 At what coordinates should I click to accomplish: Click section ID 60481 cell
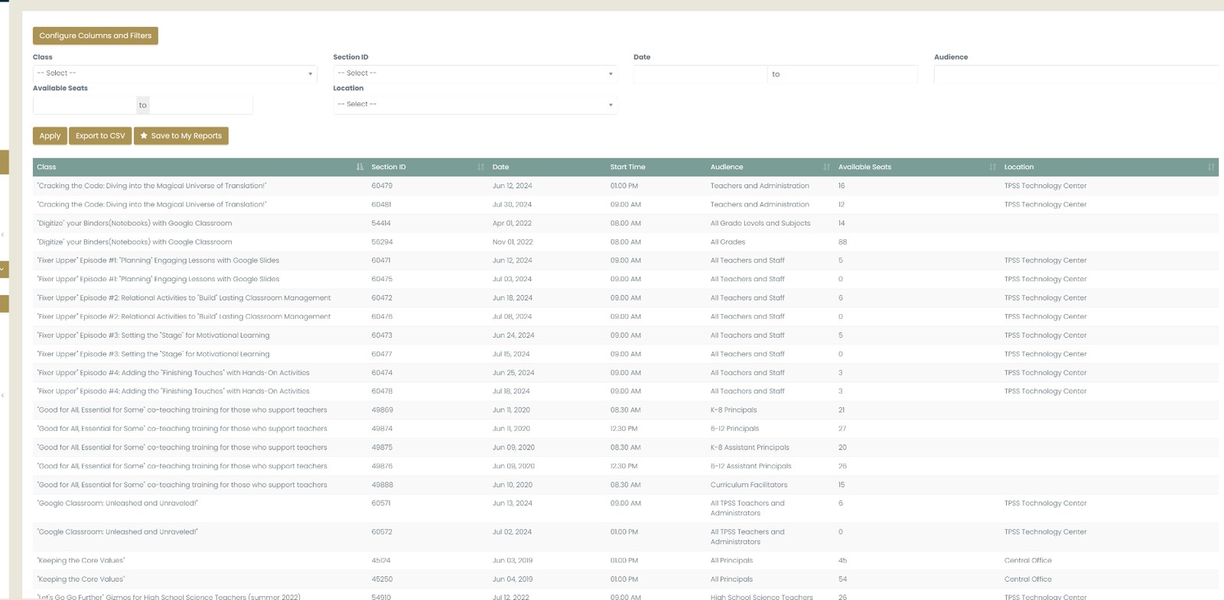(382, 205)
